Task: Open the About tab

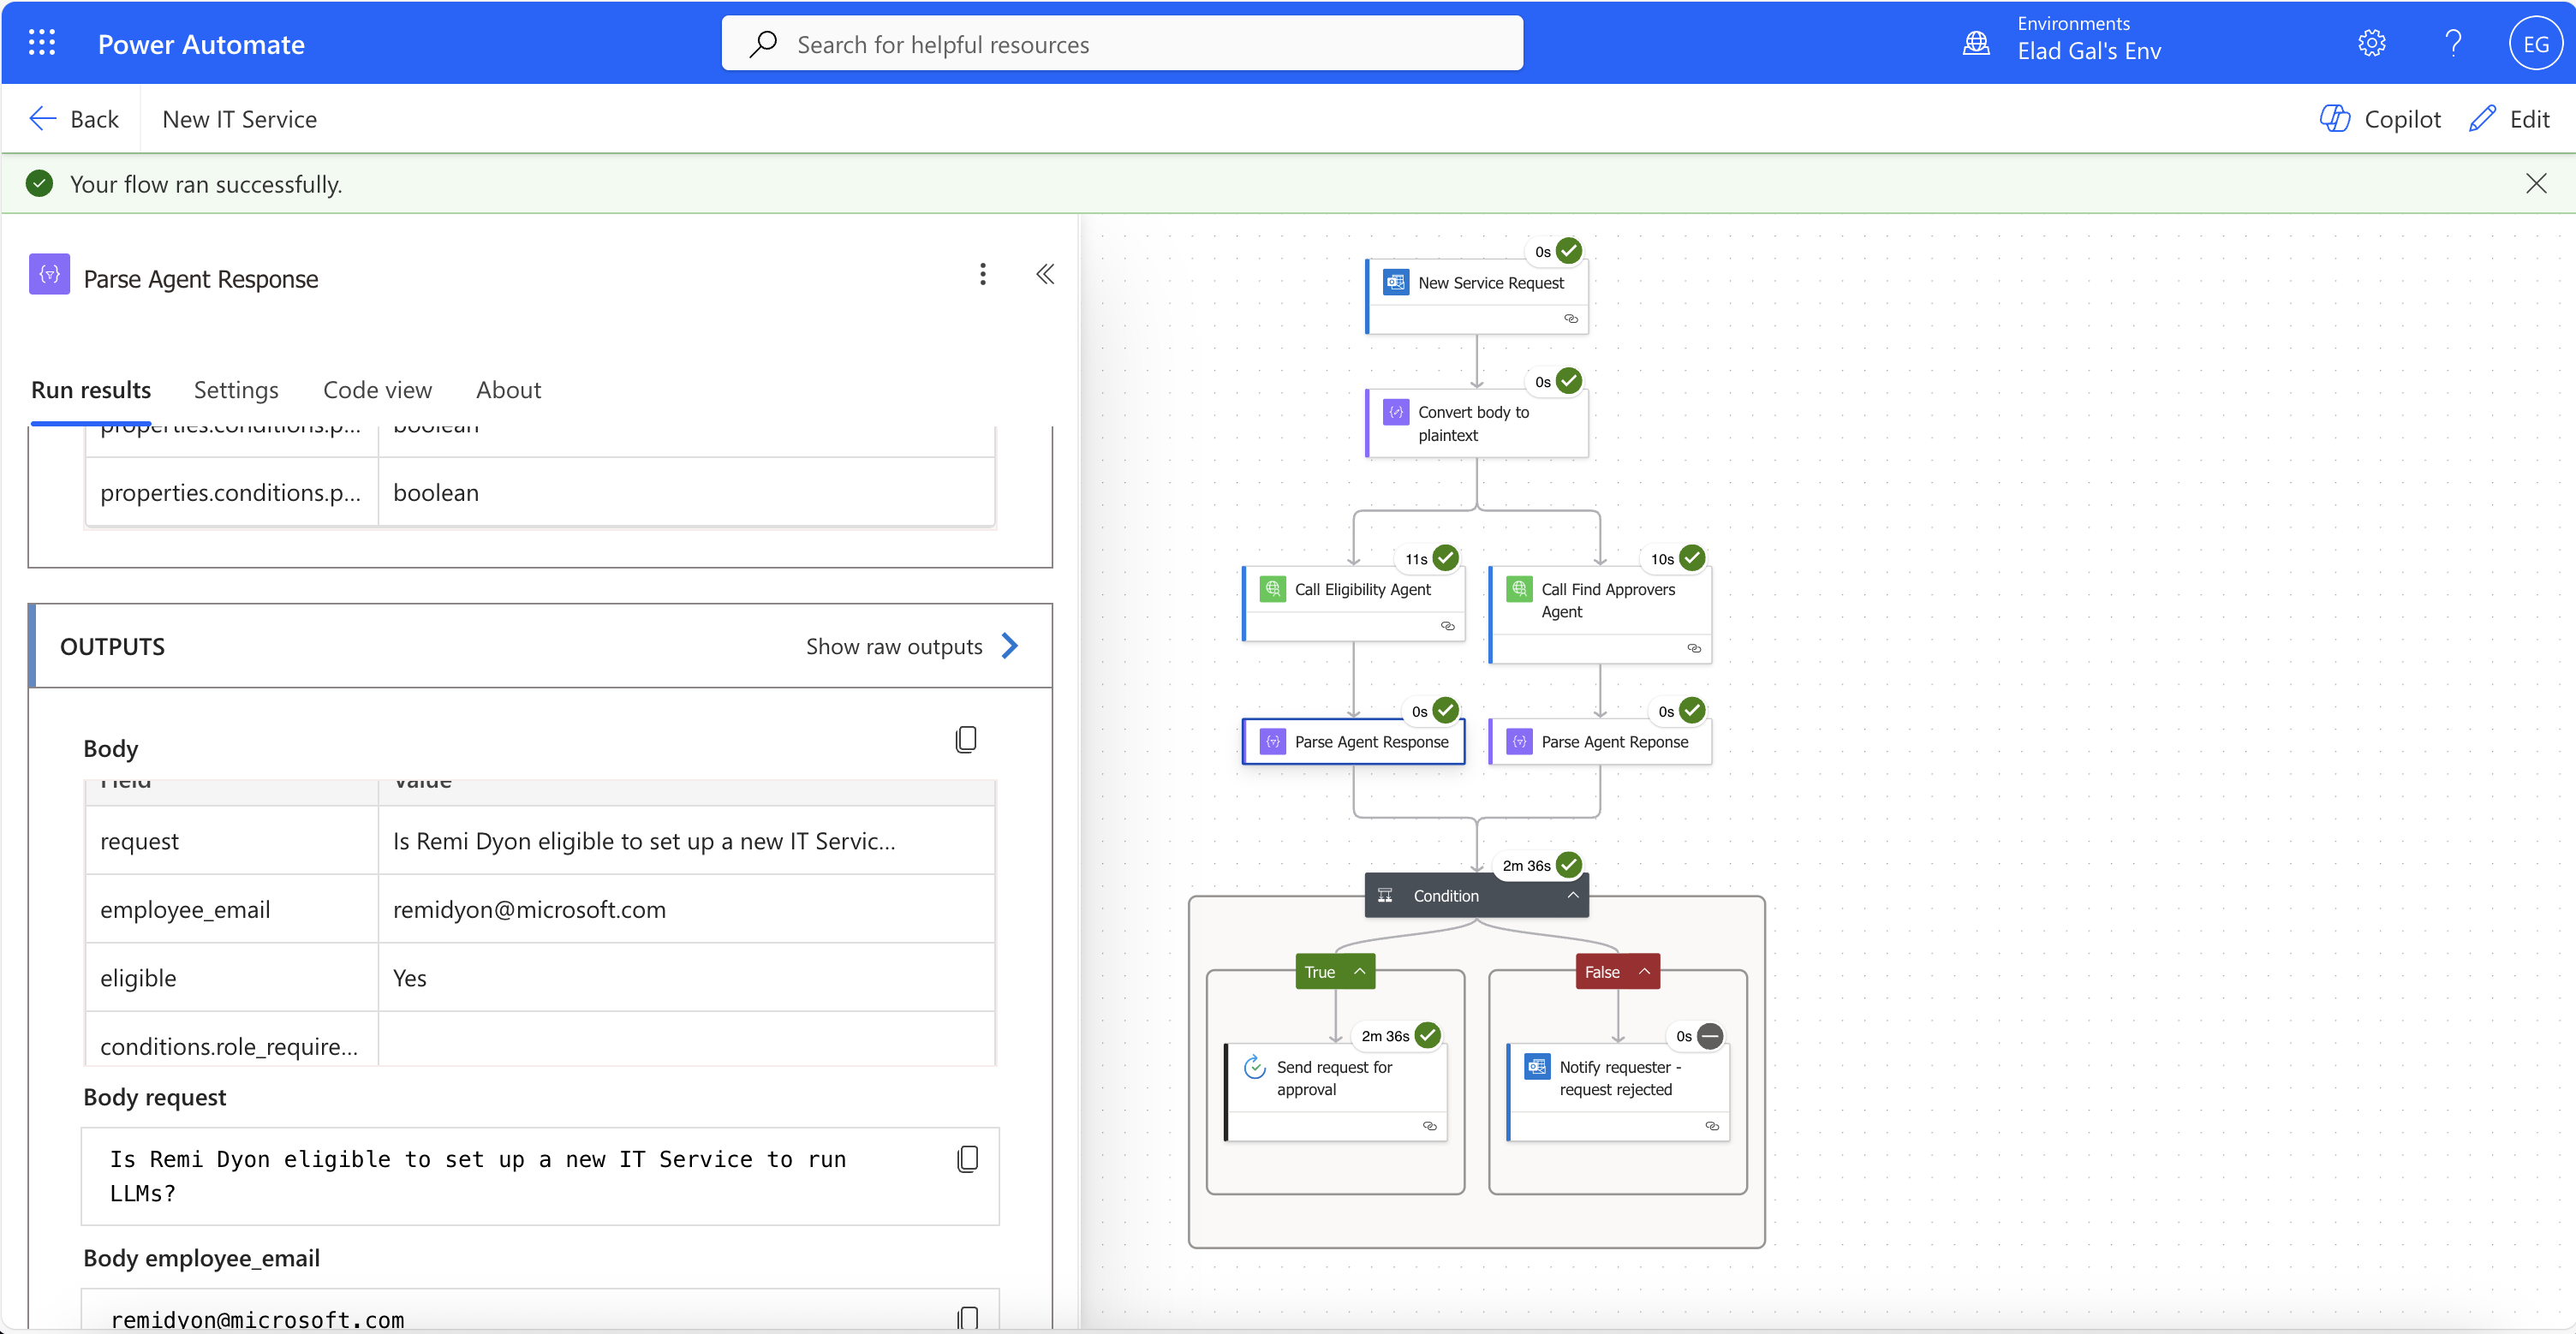Action: pyautogui.click(x=508, y=389)
